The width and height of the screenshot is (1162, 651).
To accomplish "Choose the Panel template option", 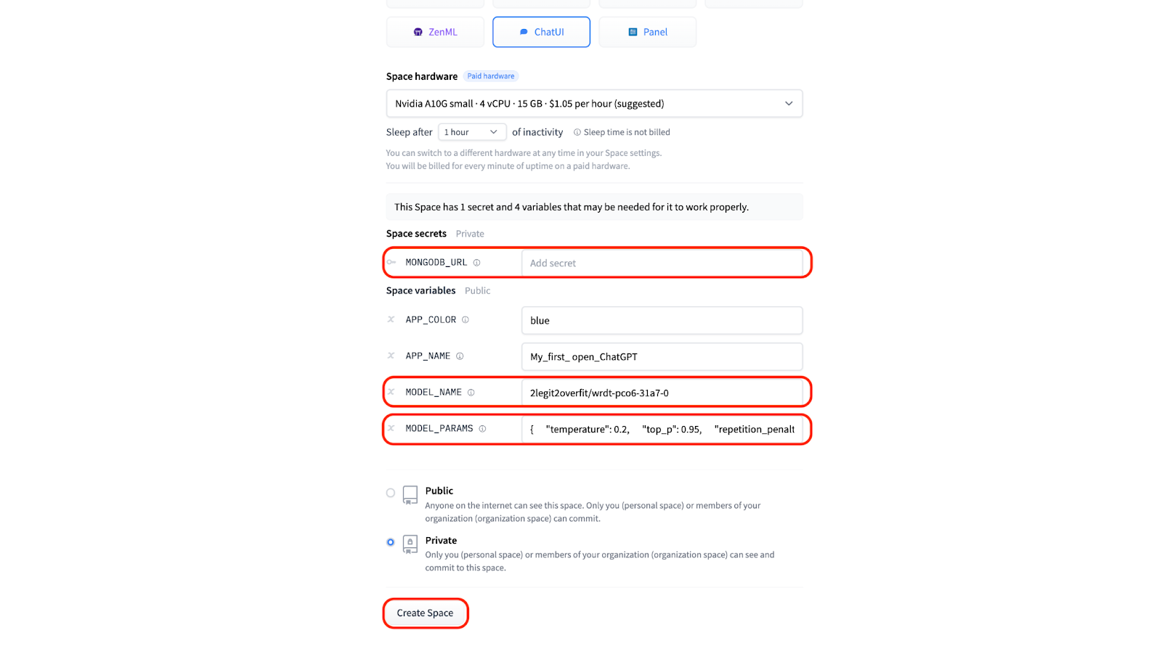I will (x=647, y=32).
